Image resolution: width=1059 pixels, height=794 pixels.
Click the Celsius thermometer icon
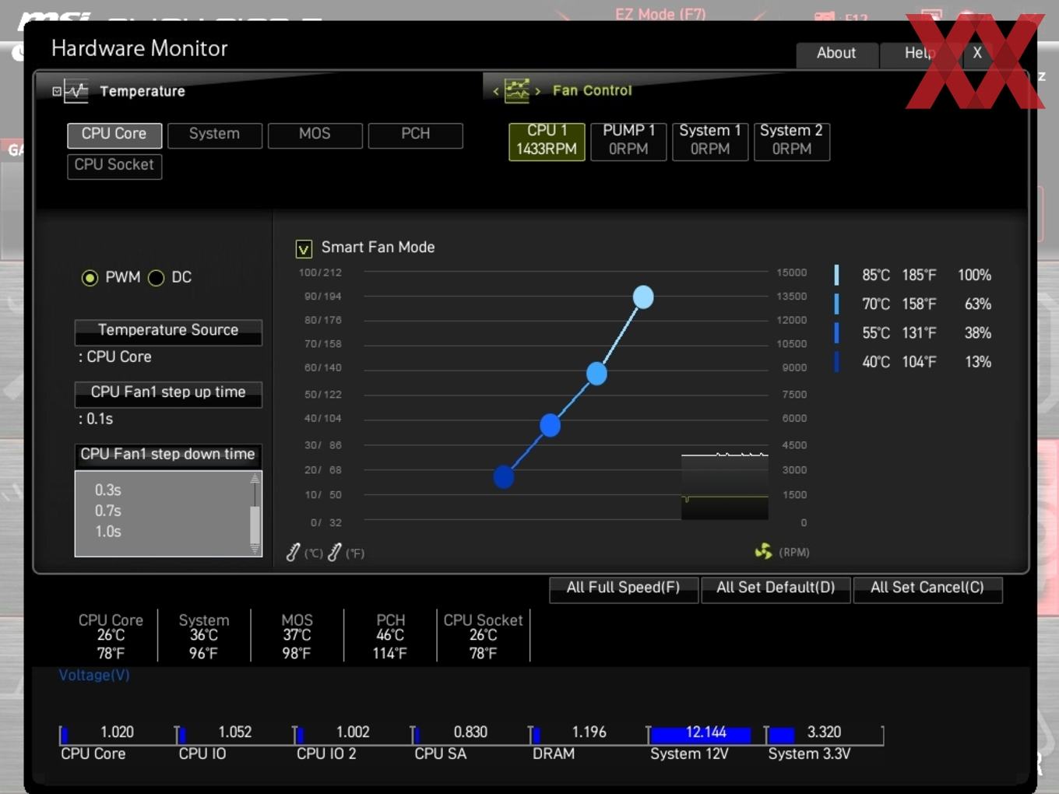click(x=293, y=552)
